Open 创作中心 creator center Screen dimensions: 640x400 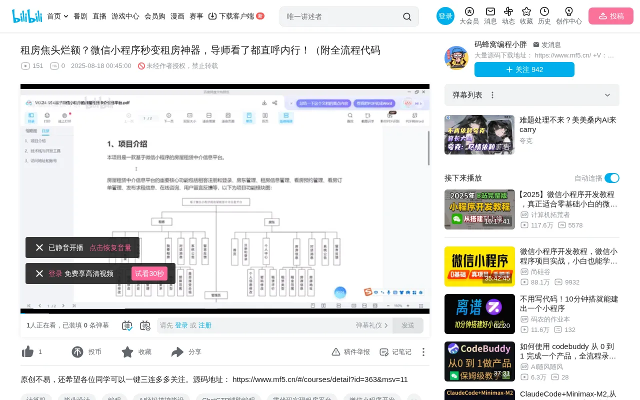coord(569,16)
